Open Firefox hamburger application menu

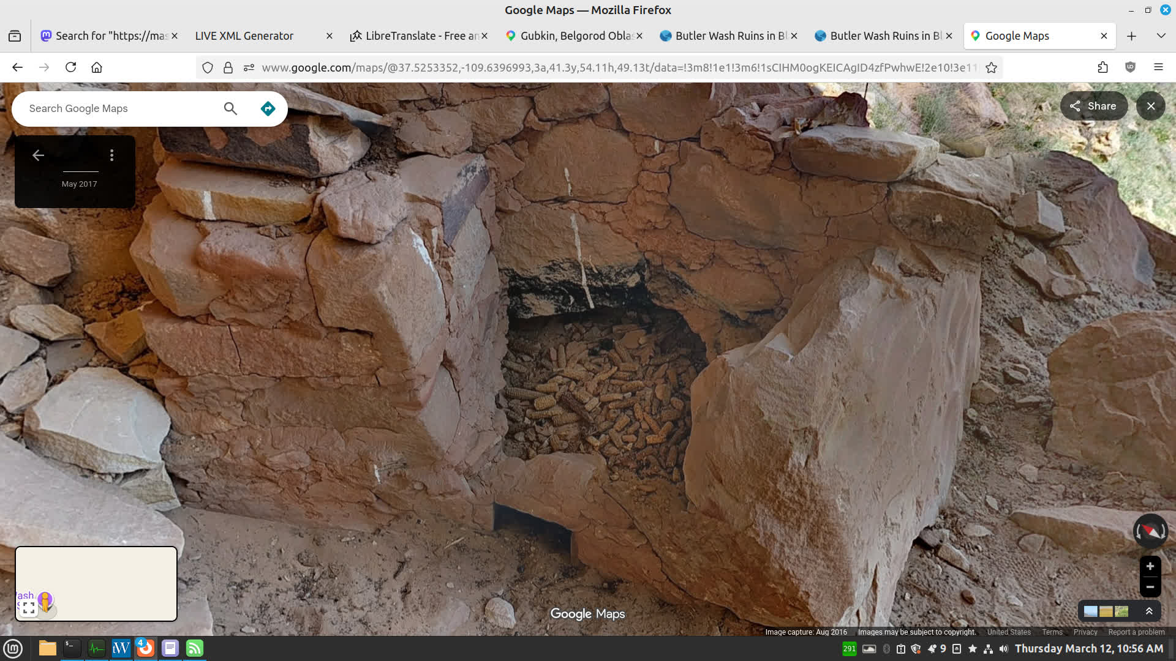(x=1158, y=67)
